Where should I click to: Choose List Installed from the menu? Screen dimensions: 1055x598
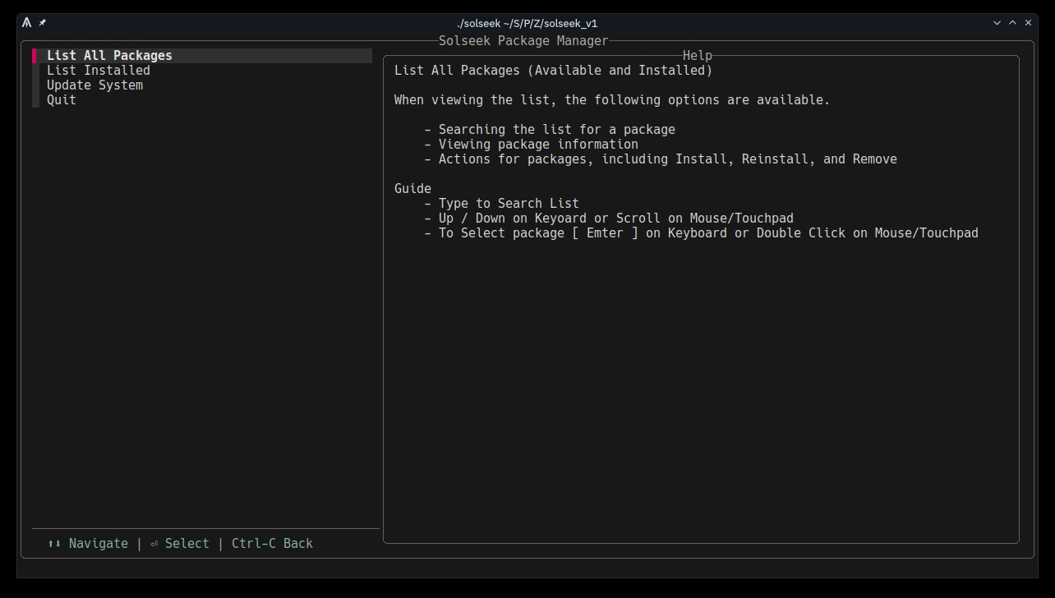pos(98,71)
